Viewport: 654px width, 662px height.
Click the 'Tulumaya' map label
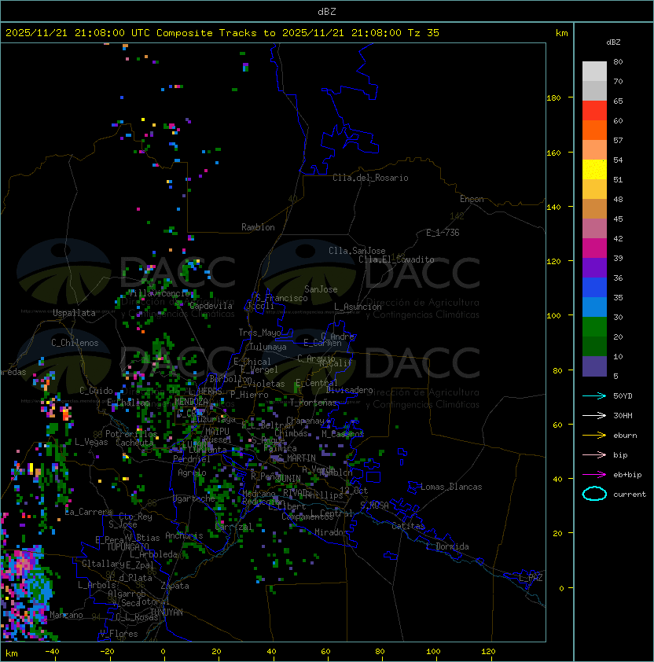[x=268, y=347]
